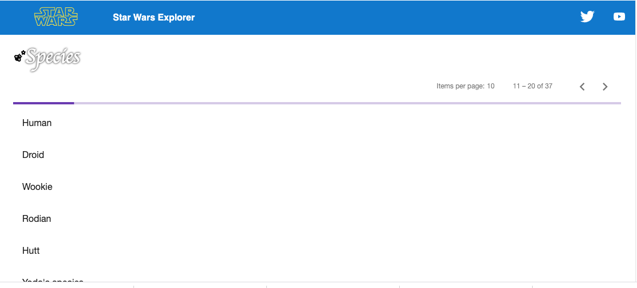637x288 pixels.
Task: Select the Hutt species row
Action: (x=317, y=250)
